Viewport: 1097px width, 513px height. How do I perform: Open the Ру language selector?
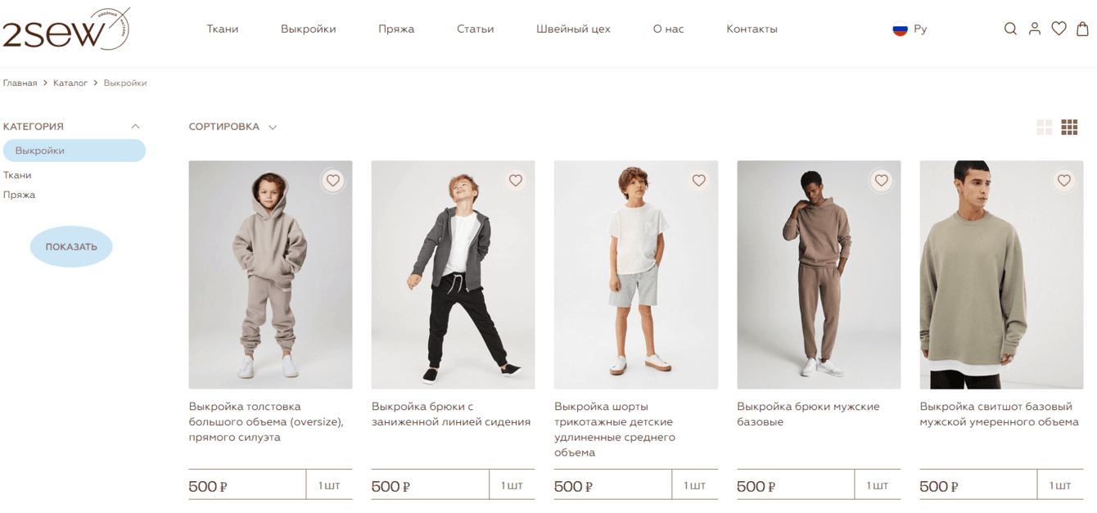910,29
